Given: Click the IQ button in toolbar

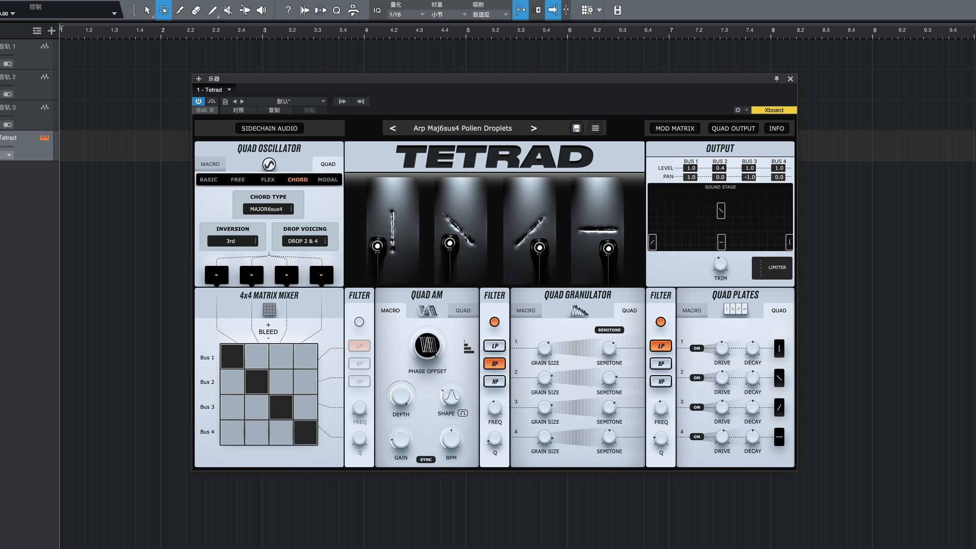Looking at the screenshot, I should click(377, 10).
